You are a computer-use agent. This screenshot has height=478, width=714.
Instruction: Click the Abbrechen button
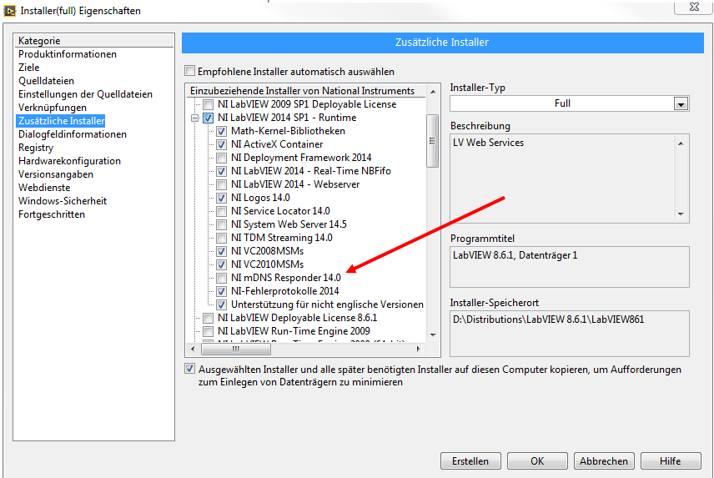(604, 461)
